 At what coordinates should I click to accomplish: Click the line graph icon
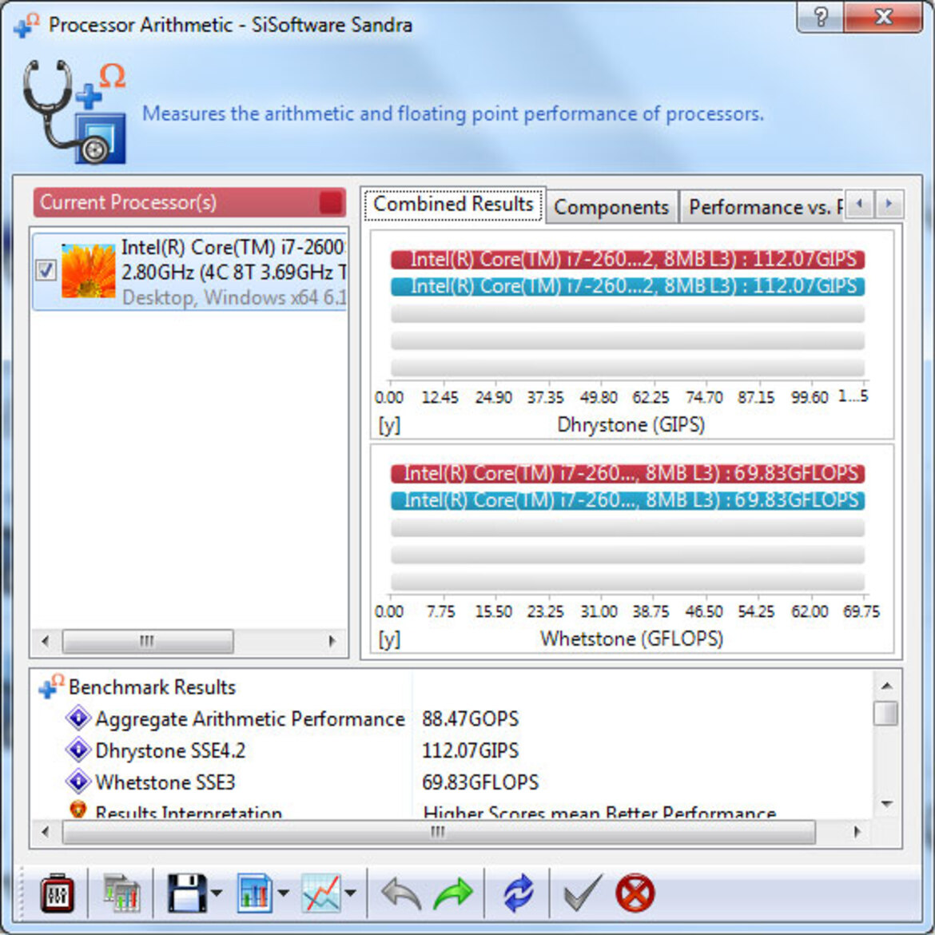(x=321, y=893)
